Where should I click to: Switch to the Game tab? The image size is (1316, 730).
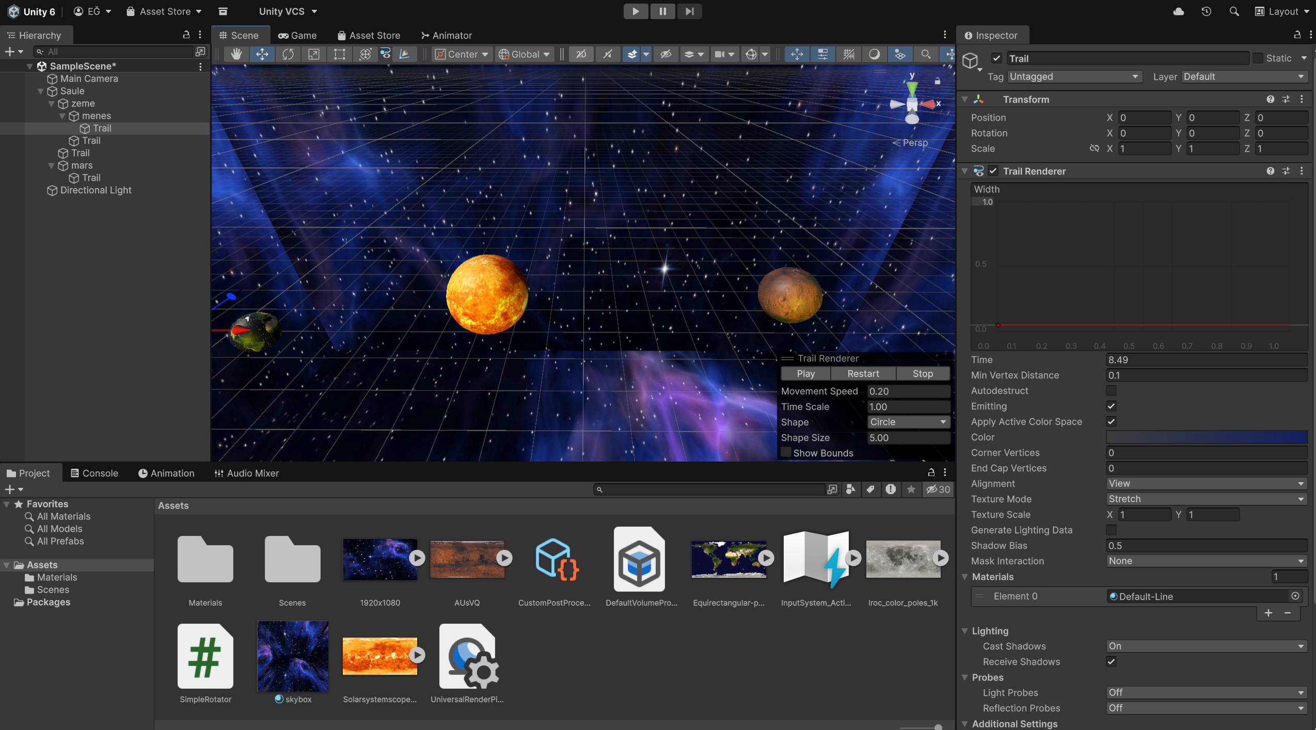297,36
